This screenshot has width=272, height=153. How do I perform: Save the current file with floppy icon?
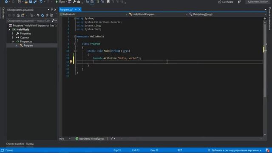(31, 2)
